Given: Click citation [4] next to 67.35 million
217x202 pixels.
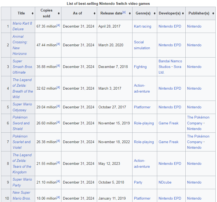Looking at the screenshot, I should [x=58, y=25].
